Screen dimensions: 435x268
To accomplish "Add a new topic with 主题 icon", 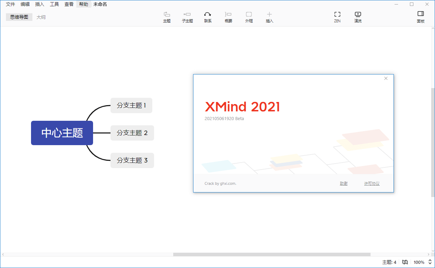I will coord(167,17).
